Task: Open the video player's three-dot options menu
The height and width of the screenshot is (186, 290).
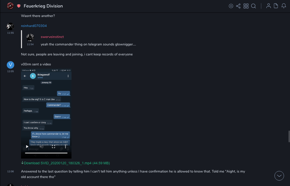Action: pos(65,147)
